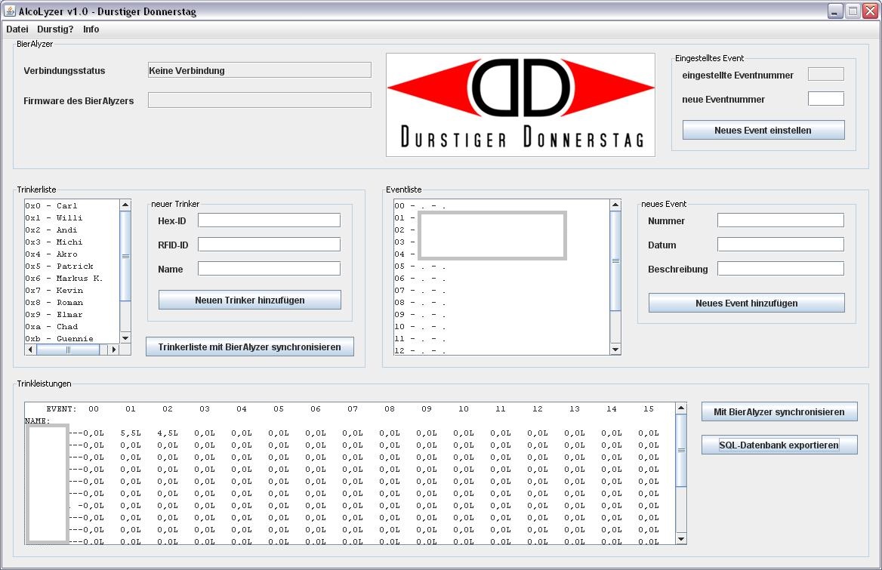Click Trinkleistungen scroll down arrow

pyautogui.click(x=681, y=539)
